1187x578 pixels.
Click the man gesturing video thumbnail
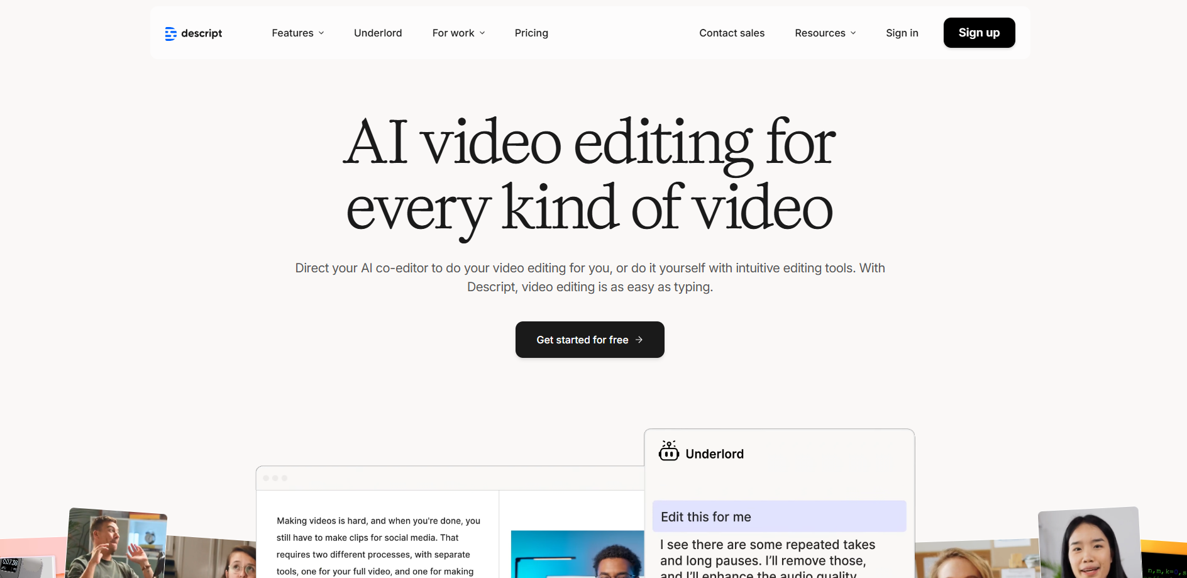(116, 543)
